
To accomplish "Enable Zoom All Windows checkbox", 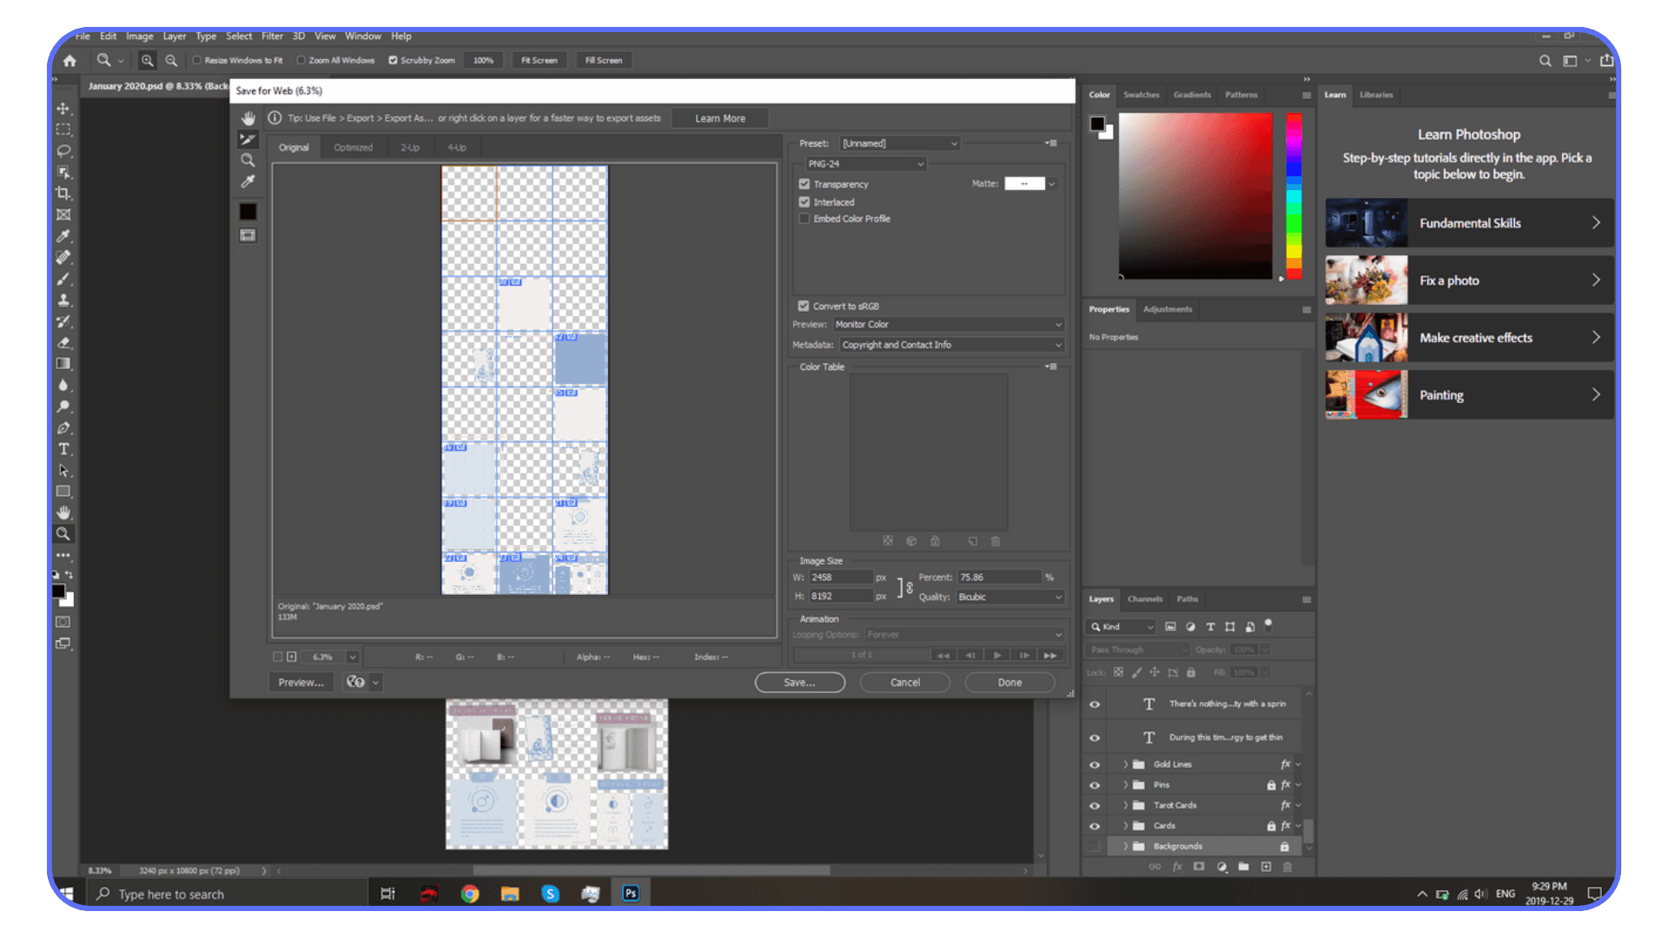I will [301, 61].
